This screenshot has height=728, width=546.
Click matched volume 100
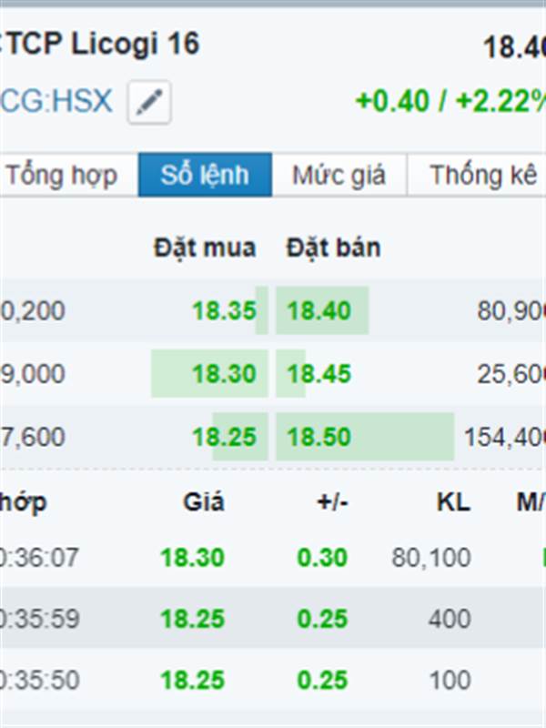point(450,680)
